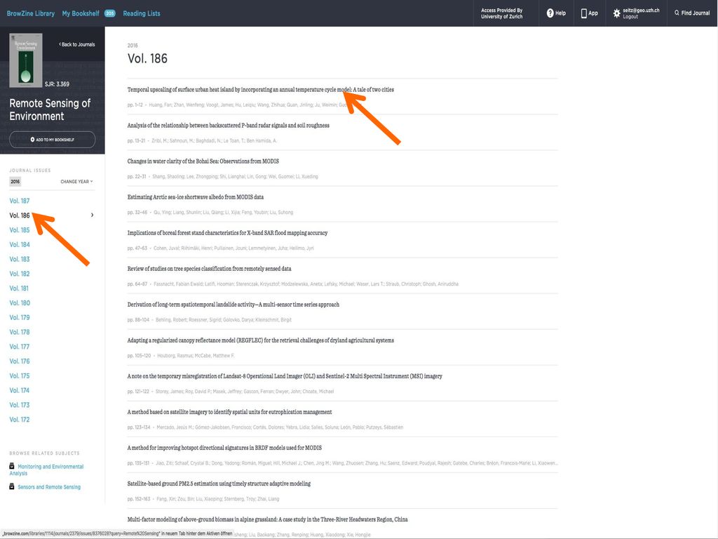Click the Find Journal magnifier icon
The height and width of the screenshot is (539, 718).
pyautogui.click(x=677, y=13)
